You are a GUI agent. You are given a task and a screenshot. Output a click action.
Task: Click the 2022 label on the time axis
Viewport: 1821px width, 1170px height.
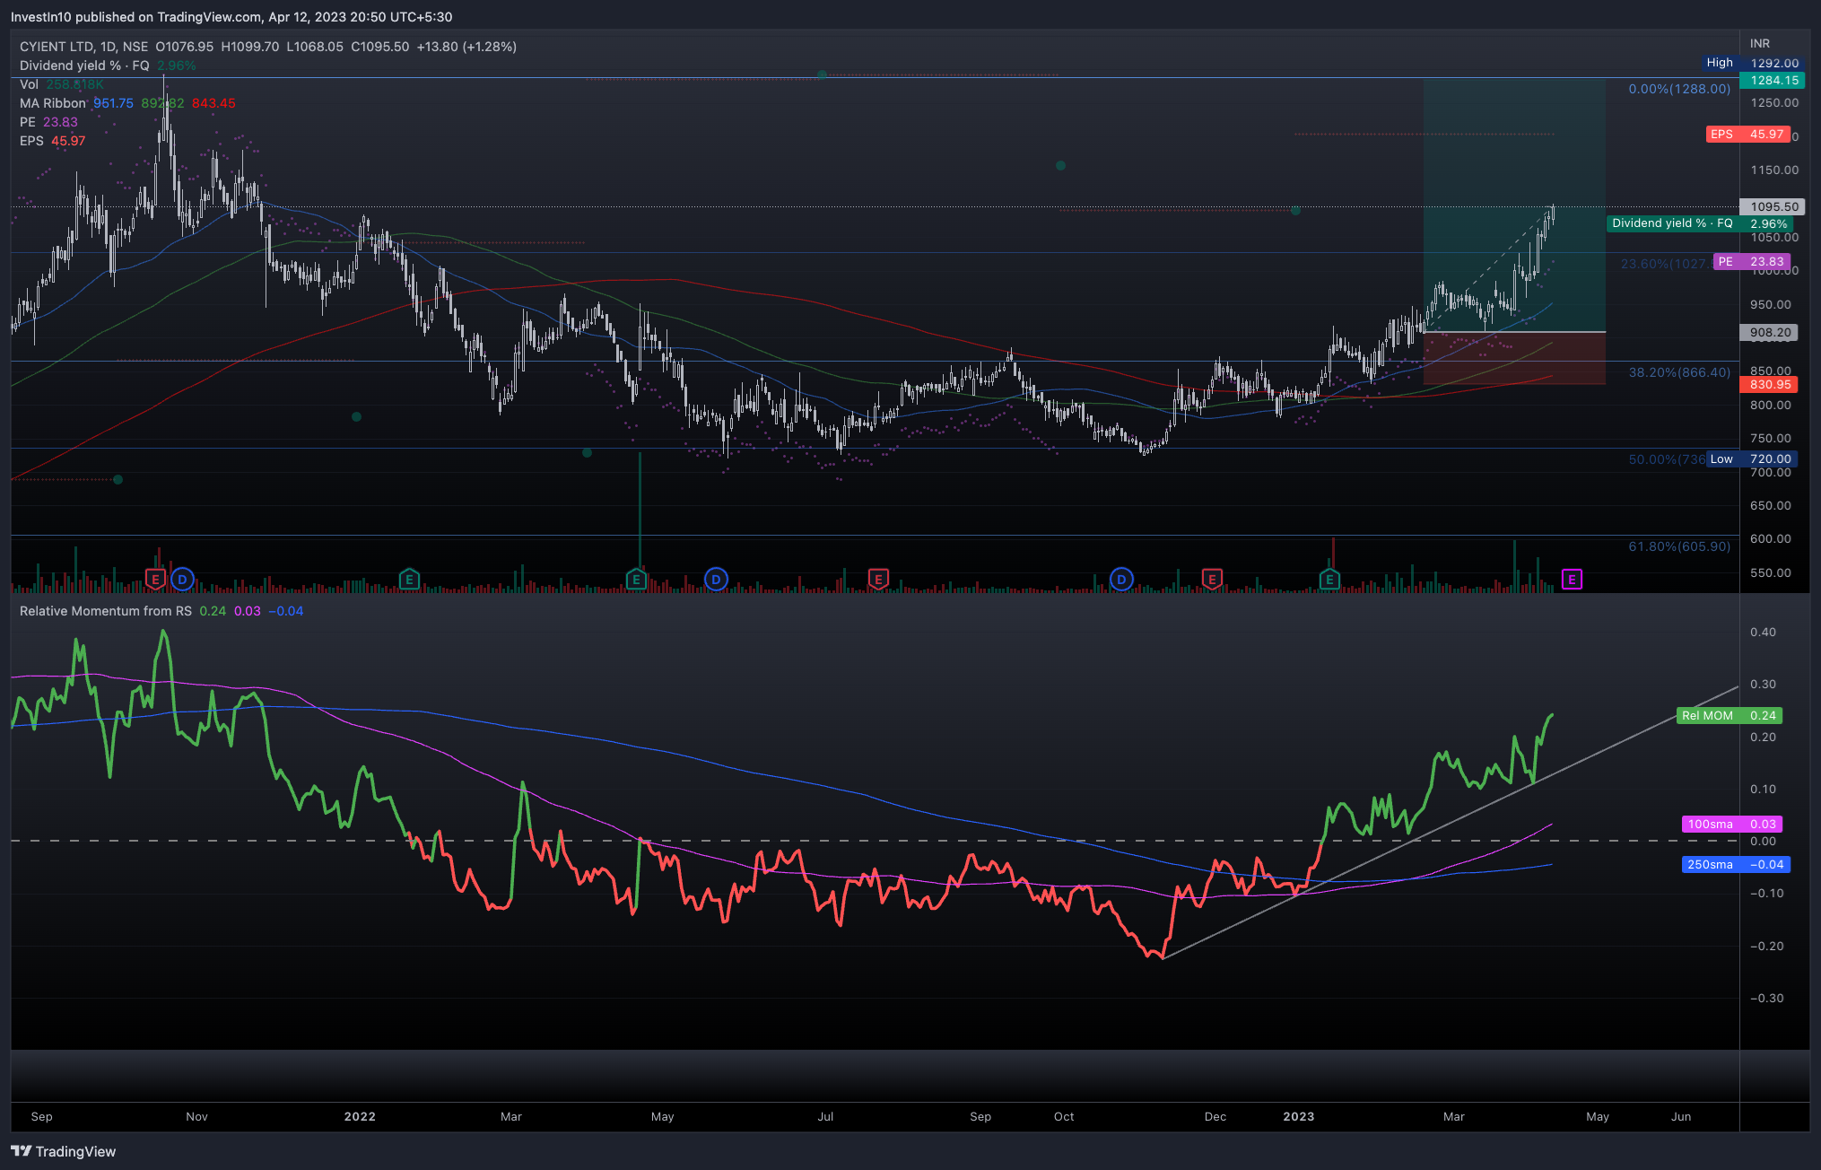tap(360, 1116)
